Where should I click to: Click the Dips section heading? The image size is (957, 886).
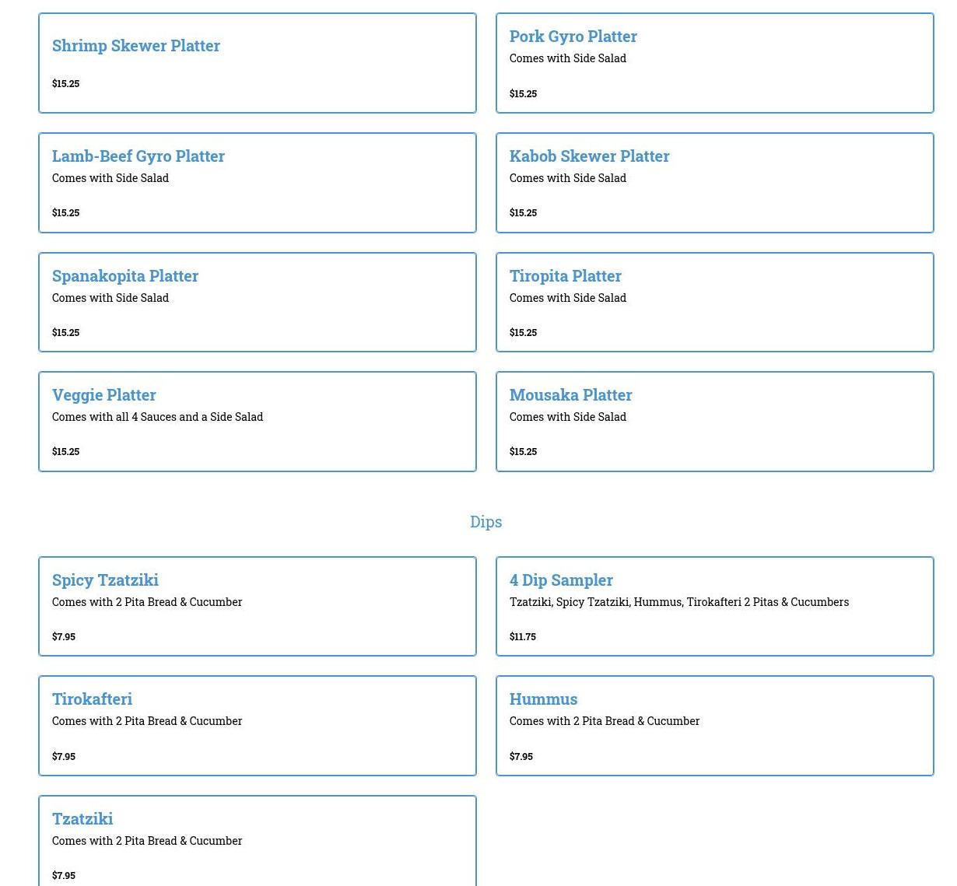click(486, 522)
